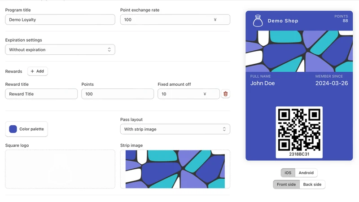Switch preview to Android
The width and height of the screenshot is (359, 202).
tap(306, 173)
